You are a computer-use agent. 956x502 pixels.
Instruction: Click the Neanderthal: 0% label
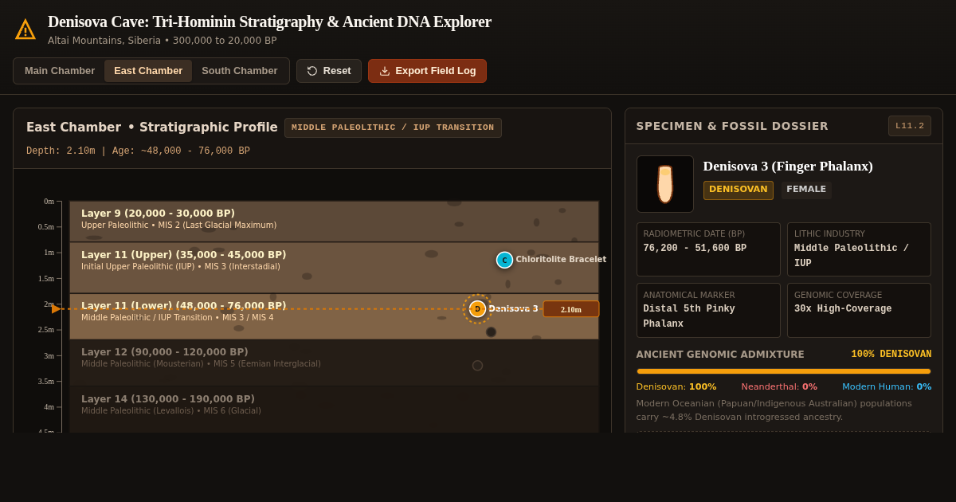tap(779, 387)
